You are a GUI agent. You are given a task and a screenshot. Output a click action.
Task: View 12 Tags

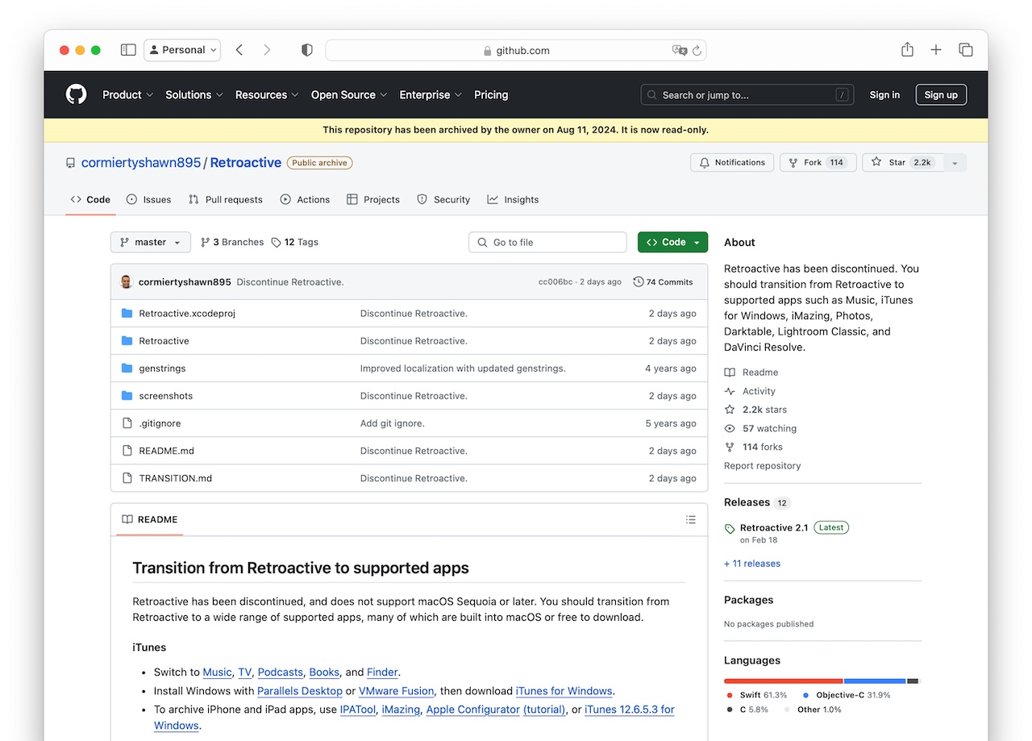pos(295,242)
